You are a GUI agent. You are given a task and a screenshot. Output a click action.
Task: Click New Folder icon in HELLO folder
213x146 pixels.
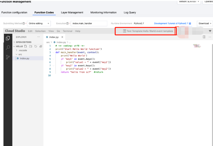click(31, 46)
